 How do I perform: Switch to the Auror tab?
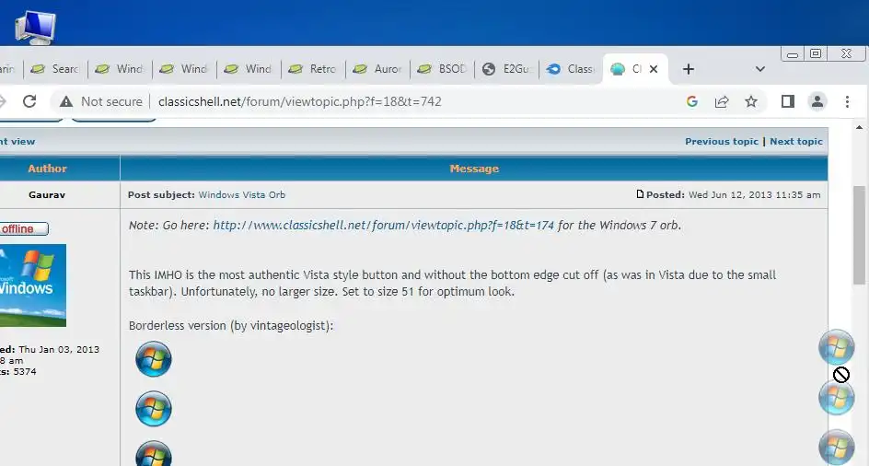(378, 69)
